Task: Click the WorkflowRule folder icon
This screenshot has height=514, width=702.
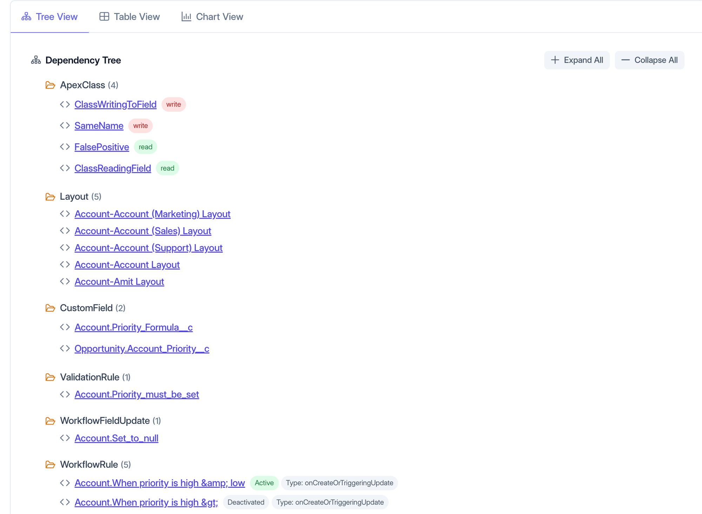Action: [x=50, y=465]
